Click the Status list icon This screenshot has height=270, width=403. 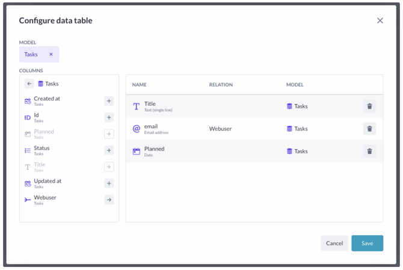28,150
